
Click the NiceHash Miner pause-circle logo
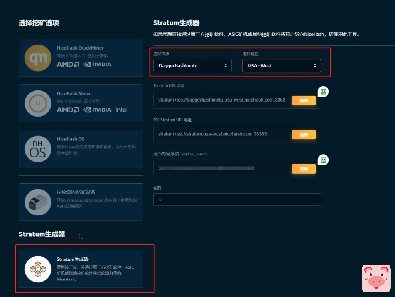(38, 103)
